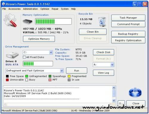Click the blue power button icon
Screen dimensions: 149x114
135,92
